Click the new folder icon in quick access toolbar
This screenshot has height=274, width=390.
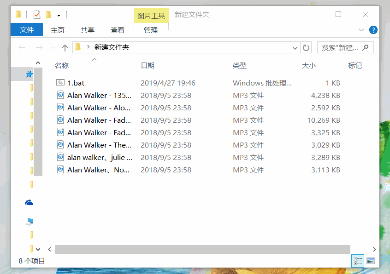pos(48,15)
